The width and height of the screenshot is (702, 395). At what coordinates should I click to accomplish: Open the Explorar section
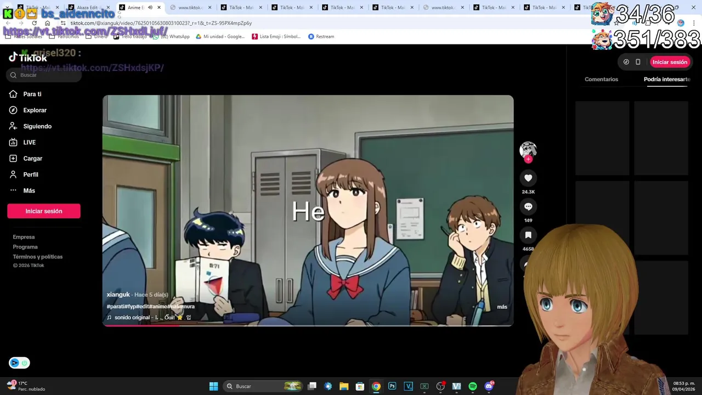tap(27, 110)
